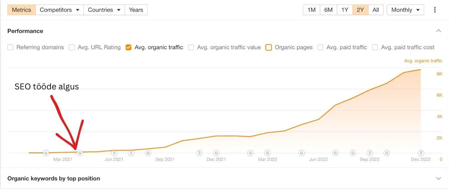Enable the Organic pages checkbox
Image resolution: width=449 pixels, height=190 pixels.
point(269,47)
